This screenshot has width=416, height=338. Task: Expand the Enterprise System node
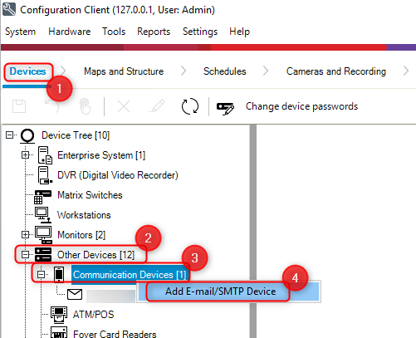[25, 155]
